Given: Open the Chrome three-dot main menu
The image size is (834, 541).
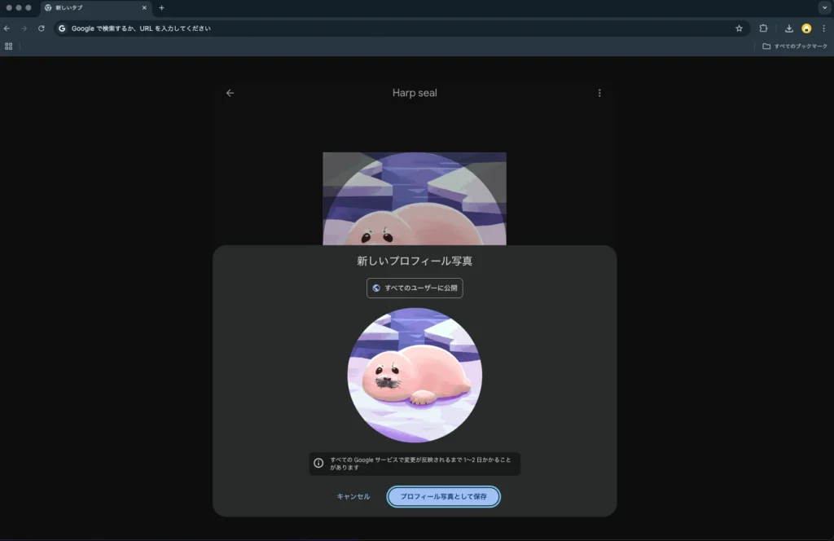Looking at the screenshot, I should (x=823, y=29).
